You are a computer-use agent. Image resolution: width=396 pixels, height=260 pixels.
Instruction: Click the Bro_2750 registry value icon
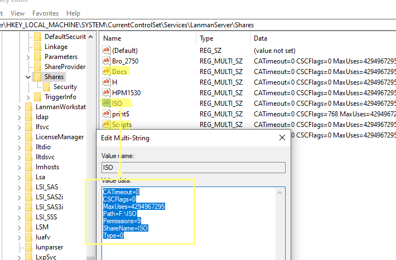(107, 61)
